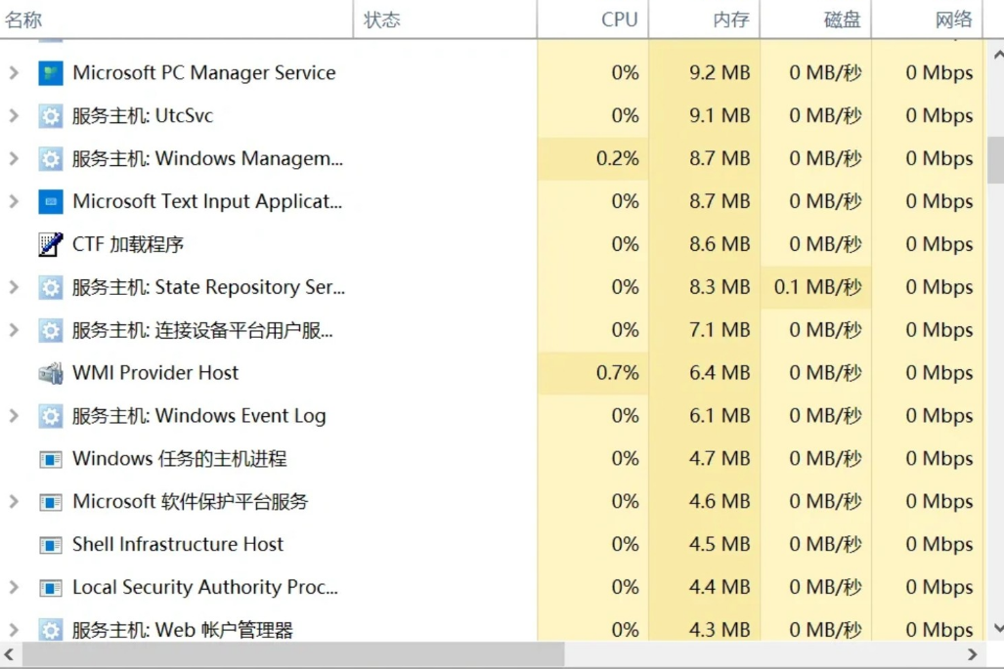
Task: Click the vertical scrollbar down arrow
Action: (x=996, y=628)
